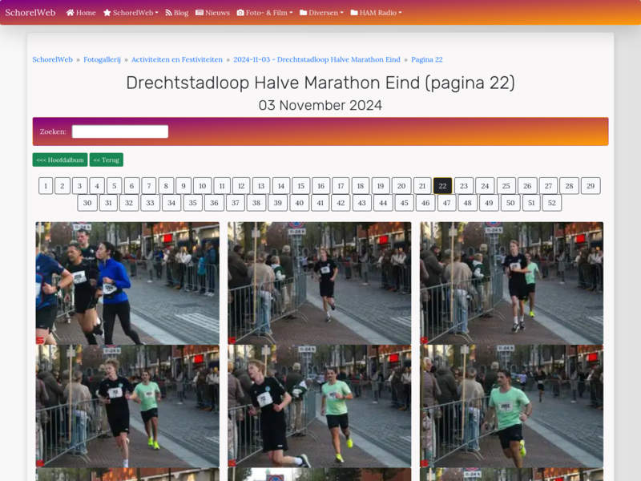Go to gallery page 34
Image resolution: width=641 pixels, height=481 pixels.
pyautogui.click(x=171, y=203)
